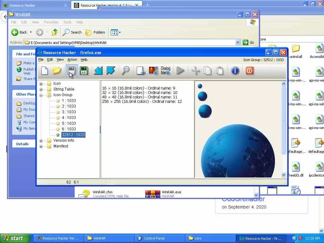Click the gray play triangle icon

pos(180,71)
